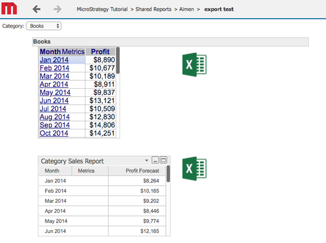Drill into Aug 2014 link
The image size is (326, 243).
click(54, 117)
